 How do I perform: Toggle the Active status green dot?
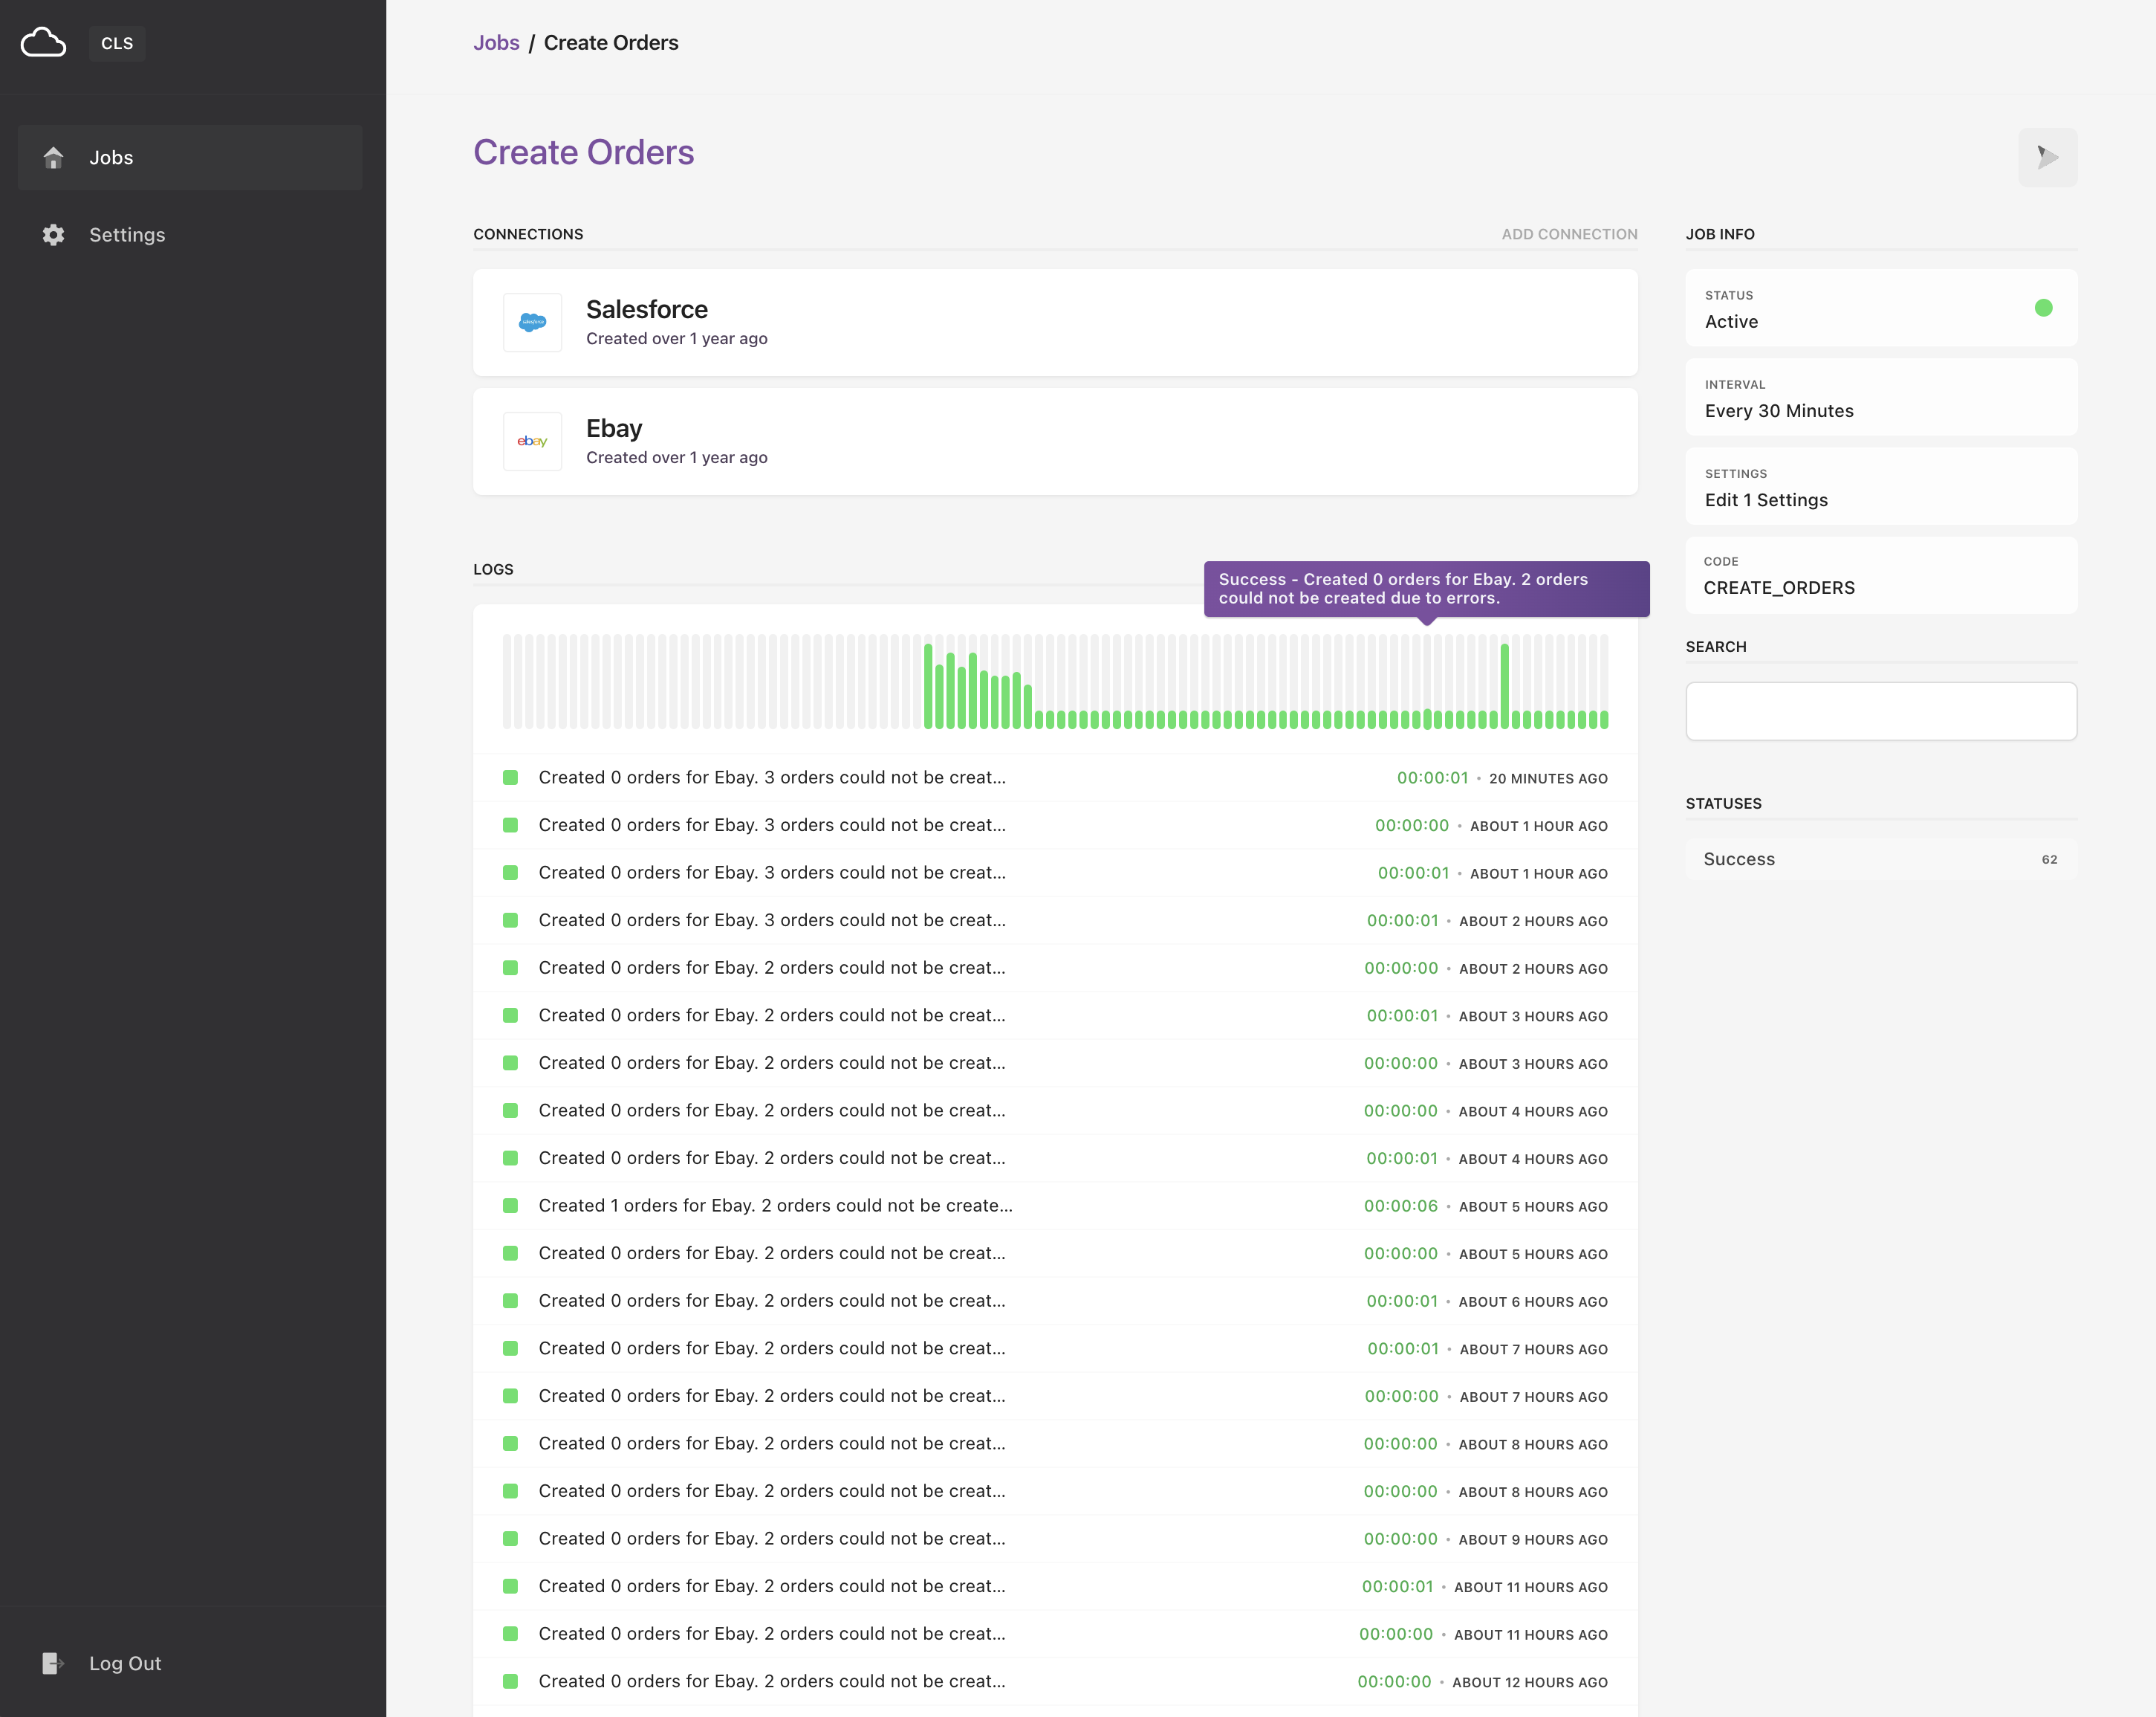[x=2043, y=308]
